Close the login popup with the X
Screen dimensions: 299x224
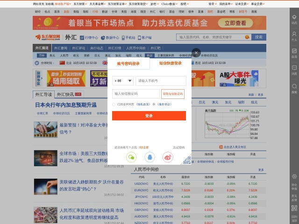pyautogui.click(x=196, y=53)
